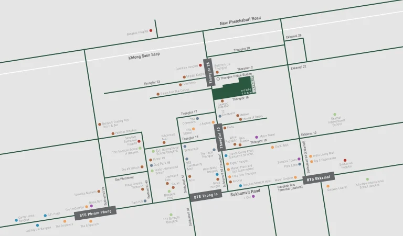Viewport: 403px width, 236px height.
Task: Click the blue-gray marker next to The Commons
Action: [197, 118]
